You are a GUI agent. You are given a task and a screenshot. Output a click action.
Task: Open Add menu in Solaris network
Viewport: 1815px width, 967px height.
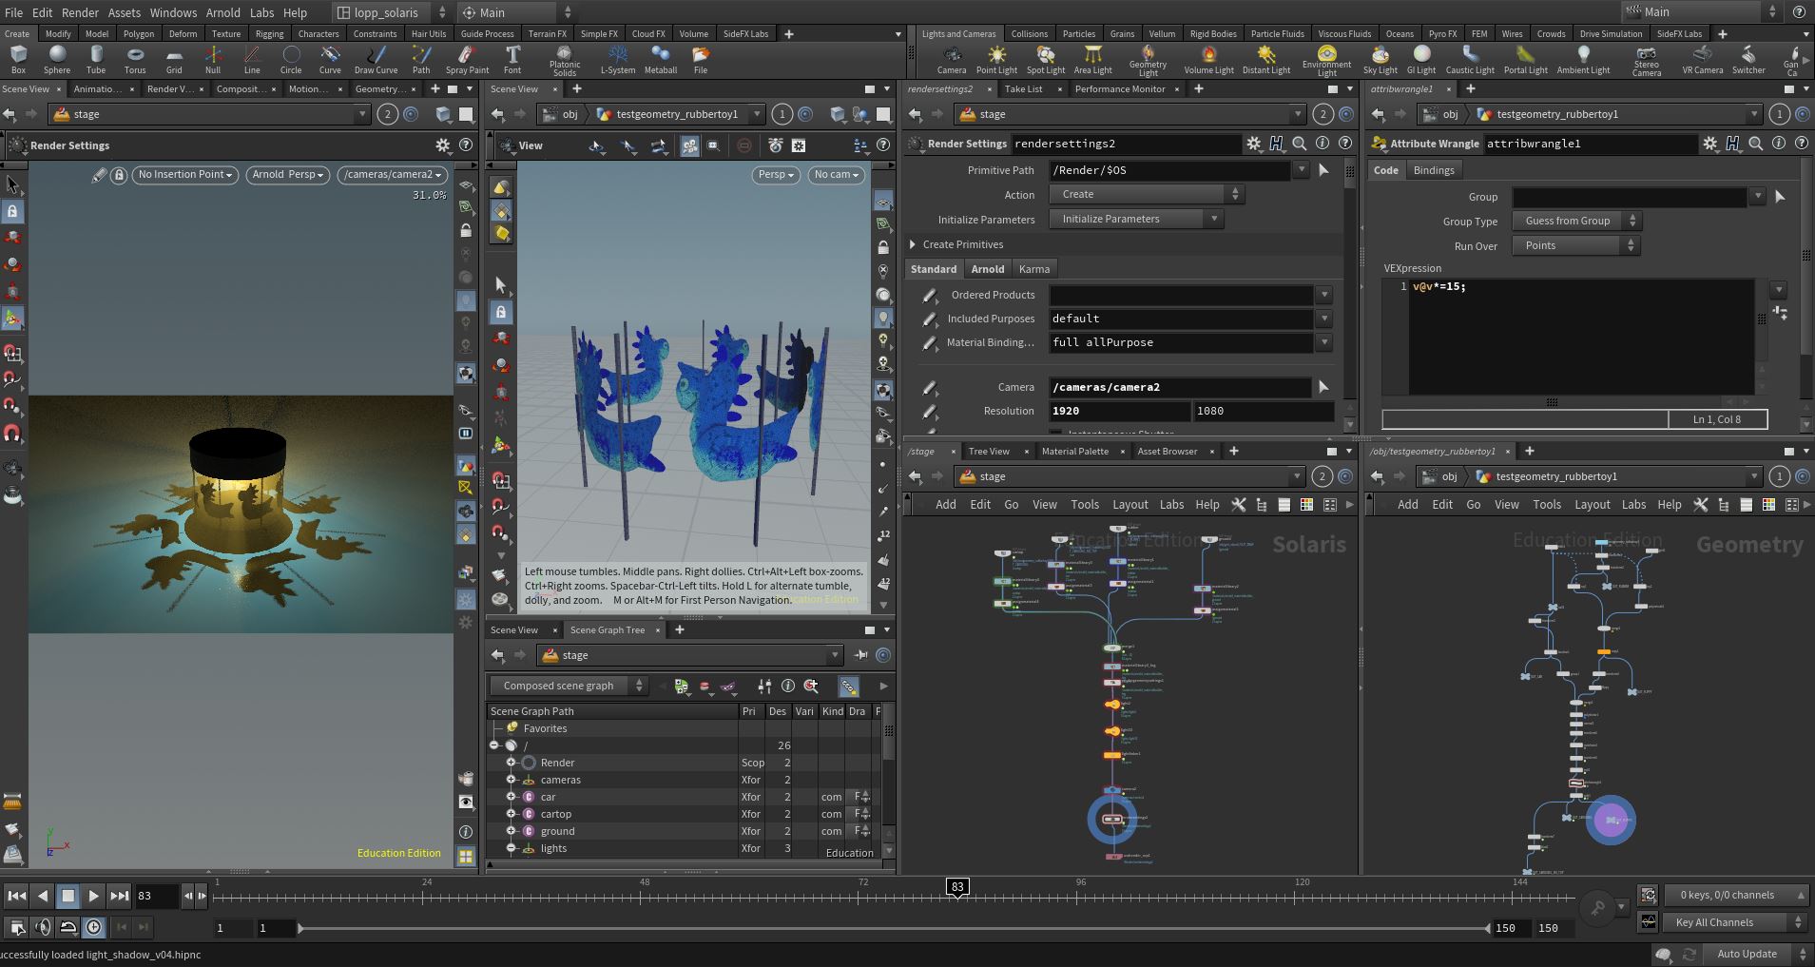pos(945,505)
